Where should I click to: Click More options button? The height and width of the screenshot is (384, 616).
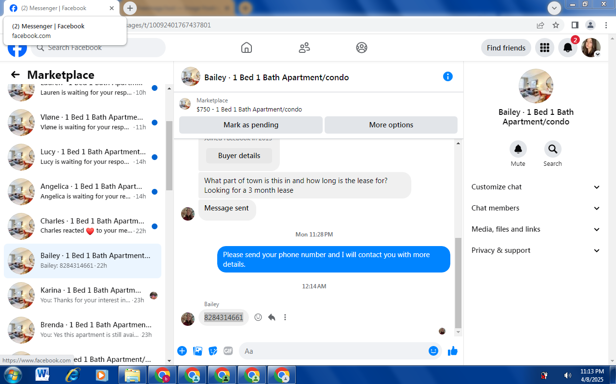(x=391, y=125)
